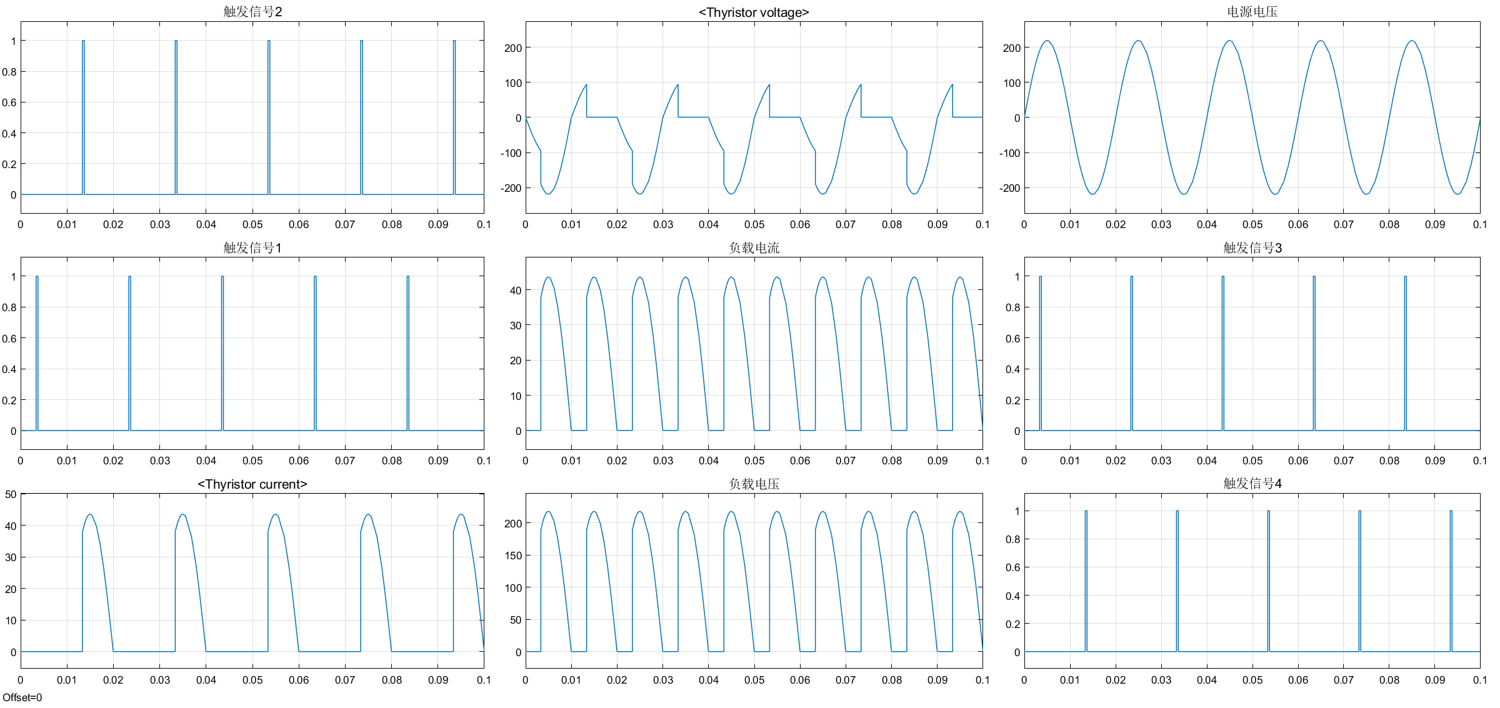Click first negative trough of Thyristor voltage waveform
The image size is (1500, 708).
[x=548, y=193]
